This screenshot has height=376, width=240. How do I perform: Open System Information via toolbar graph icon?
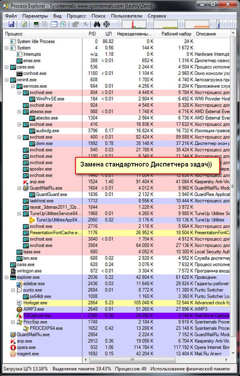(36, 24)
